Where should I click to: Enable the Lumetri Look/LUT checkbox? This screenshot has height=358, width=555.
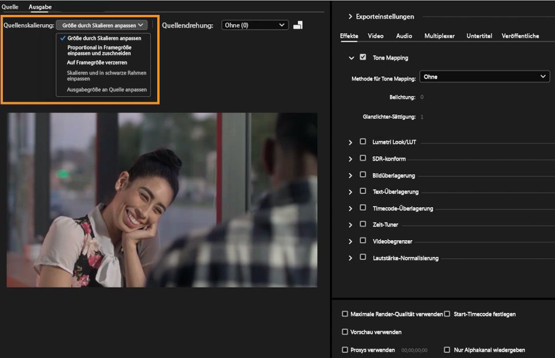[363, 141]
